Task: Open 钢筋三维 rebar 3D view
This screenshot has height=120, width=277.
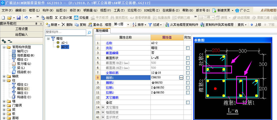Action: (181, 17)
